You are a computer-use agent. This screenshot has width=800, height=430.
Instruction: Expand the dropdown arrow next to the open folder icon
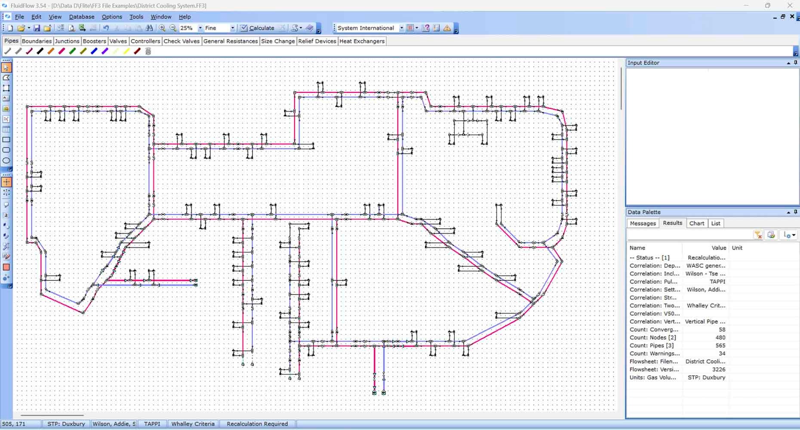coord(28,28)
